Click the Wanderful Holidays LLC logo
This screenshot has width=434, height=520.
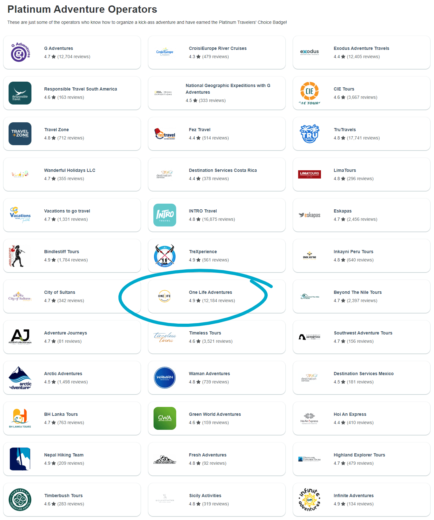tap(20, 174)
